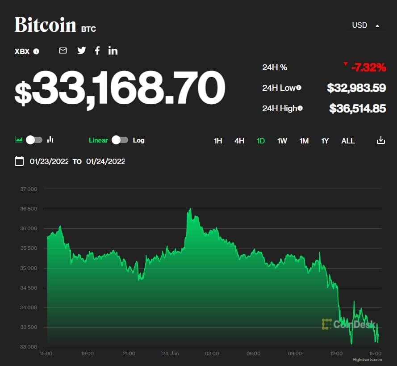Toggle area/candlestick chart type switch
The width and height of the screenshot is (397, 366).
click(x=34, y=140)
